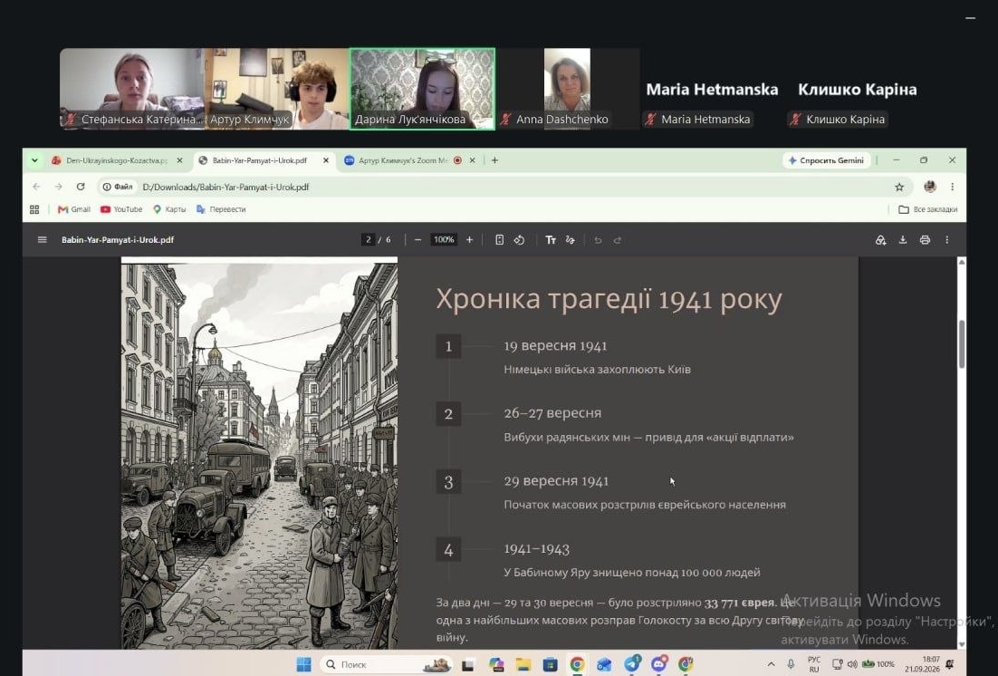Download the Babin-Yar PDF file
The image size is (998, 676).
pyautogui.click(x=903, y=239)
